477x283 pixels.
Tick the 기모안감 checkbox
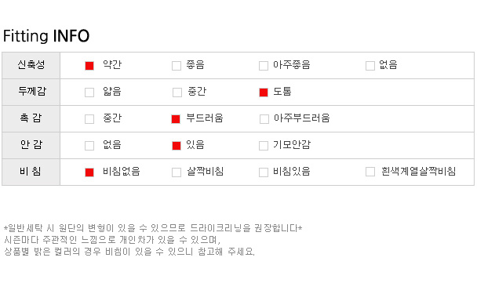pos(264,146)
